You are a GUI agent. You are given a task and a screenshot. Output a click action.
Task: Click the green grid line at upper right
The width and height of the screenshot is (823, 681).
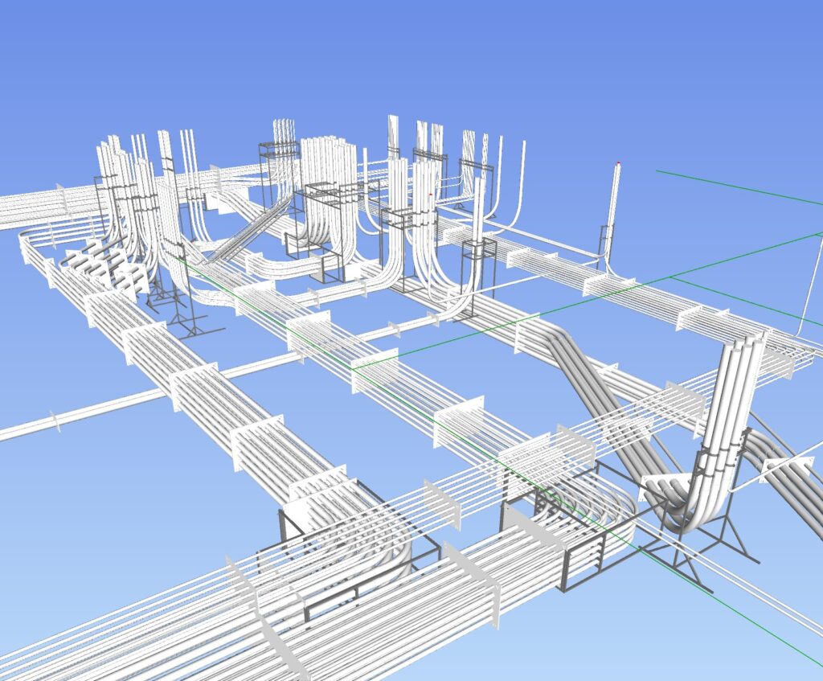point(739,183)
